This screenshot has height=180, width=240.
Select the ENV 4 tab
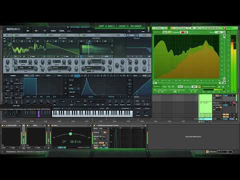59,75
